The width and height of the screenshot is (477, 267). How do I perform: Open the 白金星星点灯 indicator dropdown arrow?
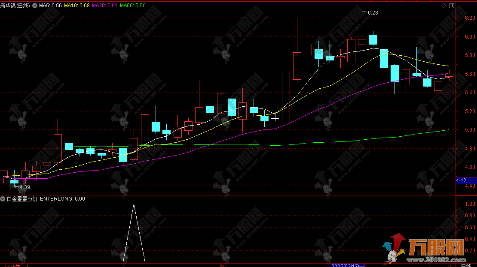coord(3,199)
